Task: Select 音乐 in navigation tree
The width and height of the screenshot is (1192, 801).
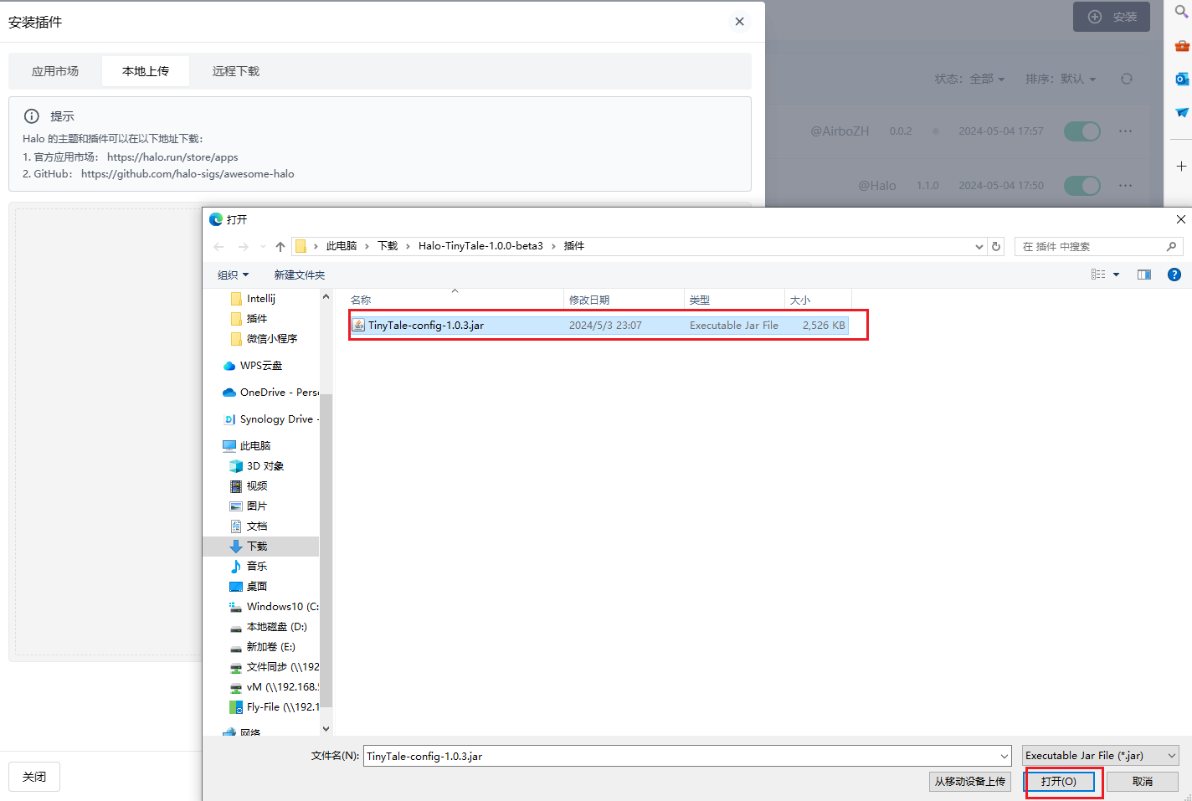Action: 257,567
